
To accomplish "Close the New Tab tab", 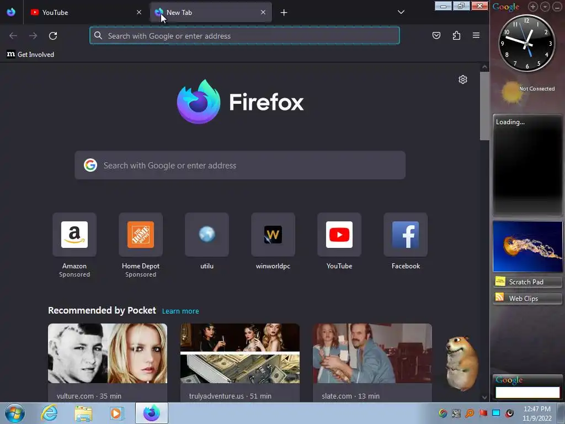I will tap(263, 12).
